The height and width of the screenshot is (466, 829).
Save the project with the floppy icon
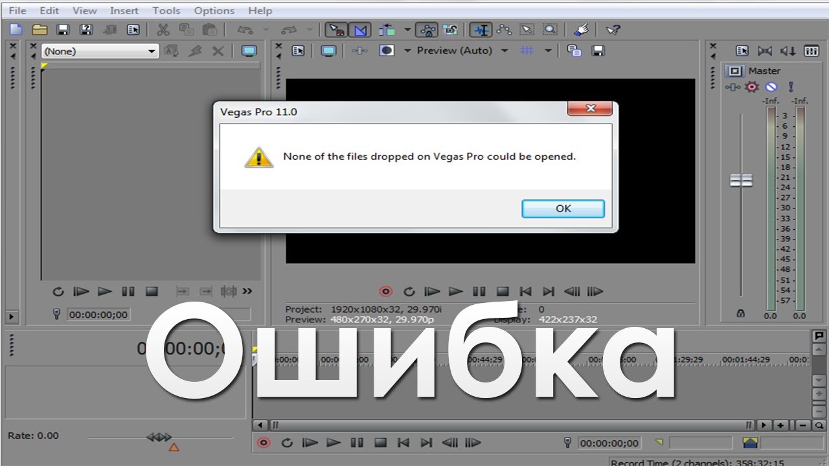pos(62,29)
